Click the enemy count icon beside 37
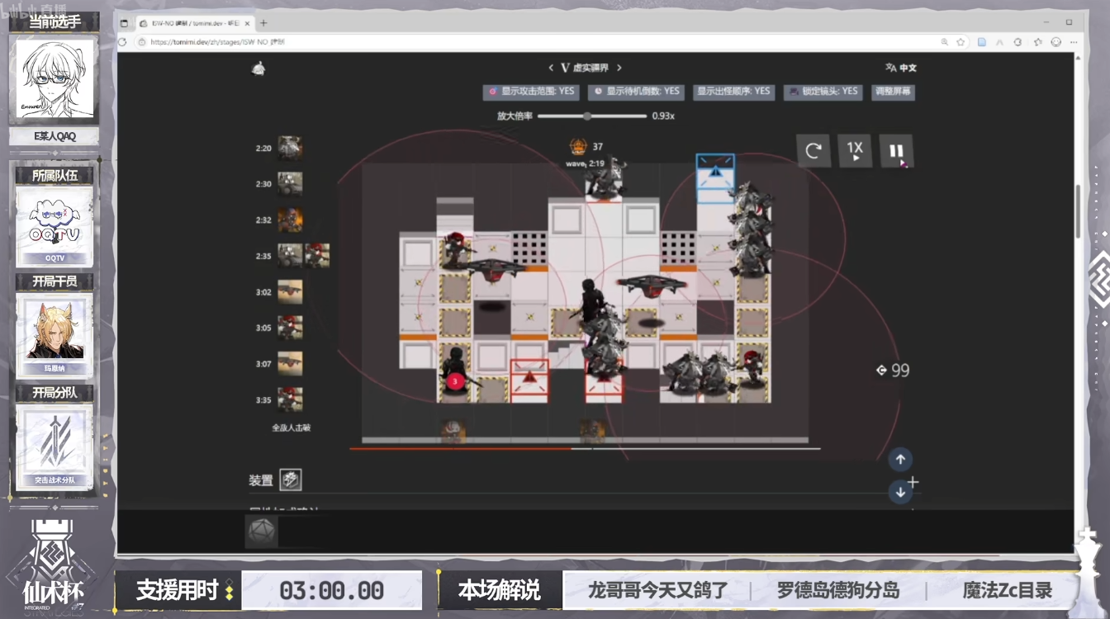The height and width of the screenshot is (619, 1110). click(578, 147)
